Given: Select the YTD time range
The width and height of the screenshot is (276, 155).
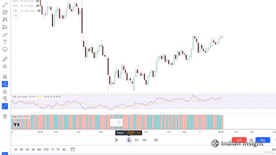Looking at the screenshot, I should pos(46,149).
